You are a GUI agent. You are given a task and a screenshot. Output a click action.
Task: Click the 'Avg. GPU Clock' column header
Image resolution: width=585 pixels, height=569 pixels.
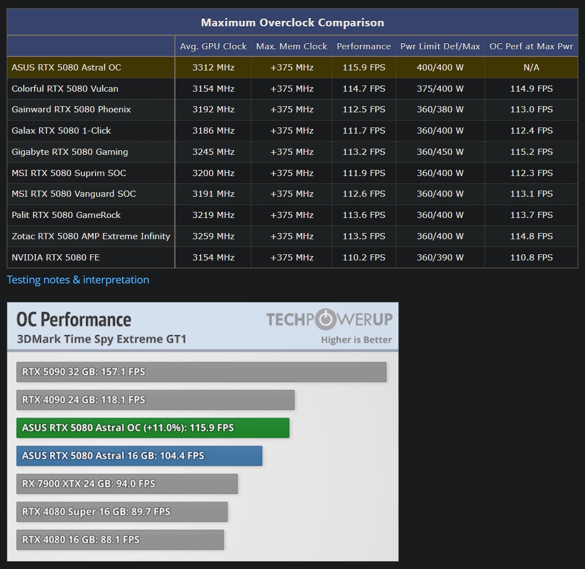(x=213, y=46)
